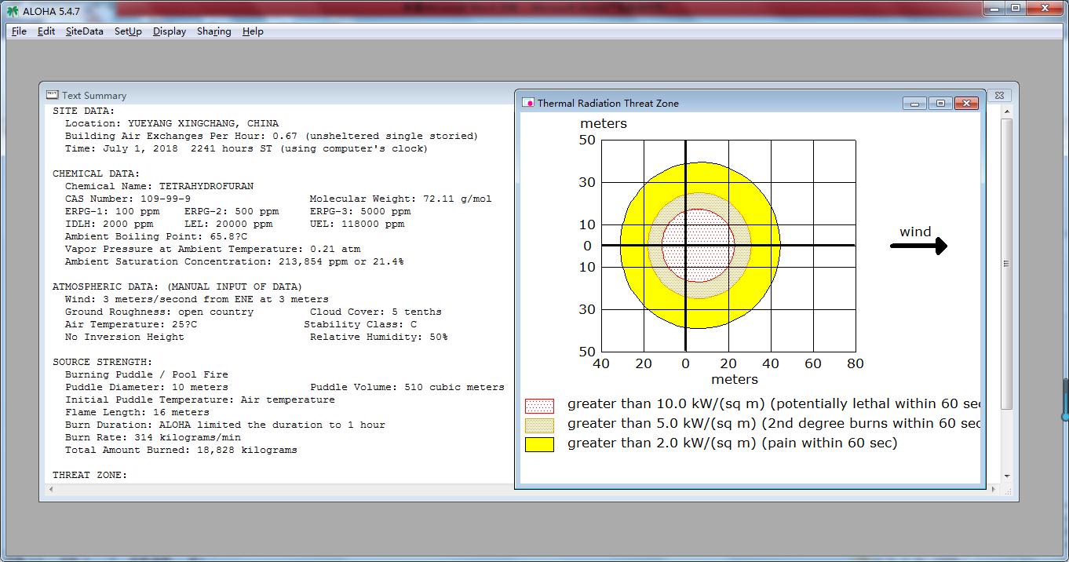This screenshot has width=1069, height=562.
Task: Click the 'CAS Number: 109-99-9' text
Action: 128,199
